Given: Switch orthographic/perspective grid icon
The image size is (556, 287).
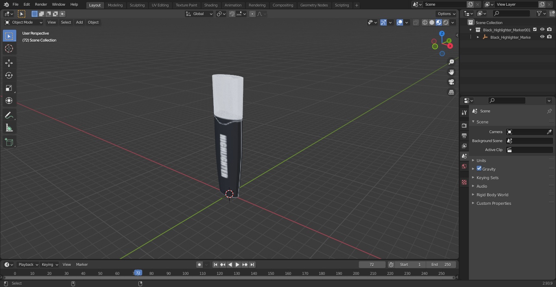Looking at the screenshot, I should point(451,92).
